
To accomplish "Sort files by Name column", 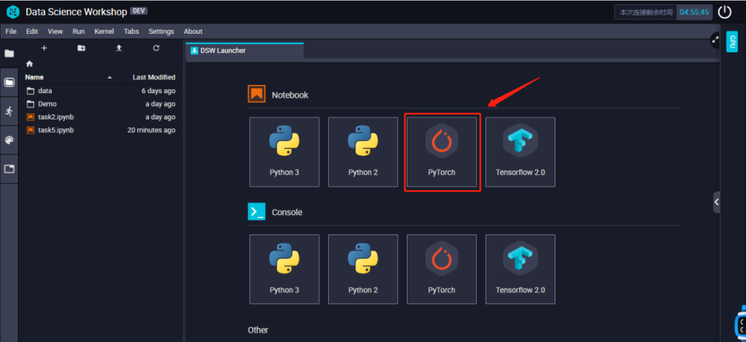I will click(x=35, y=77).
